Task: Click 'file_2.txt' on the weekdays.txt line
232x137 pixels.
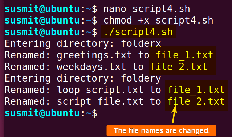Action: pyautogui.click(x=179, y=67)
